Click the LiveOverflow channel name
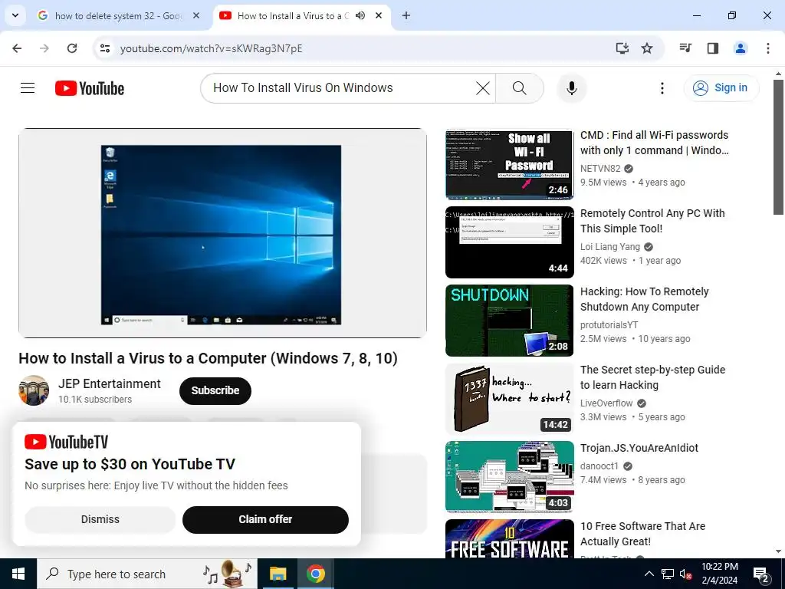 click(607, 403)
